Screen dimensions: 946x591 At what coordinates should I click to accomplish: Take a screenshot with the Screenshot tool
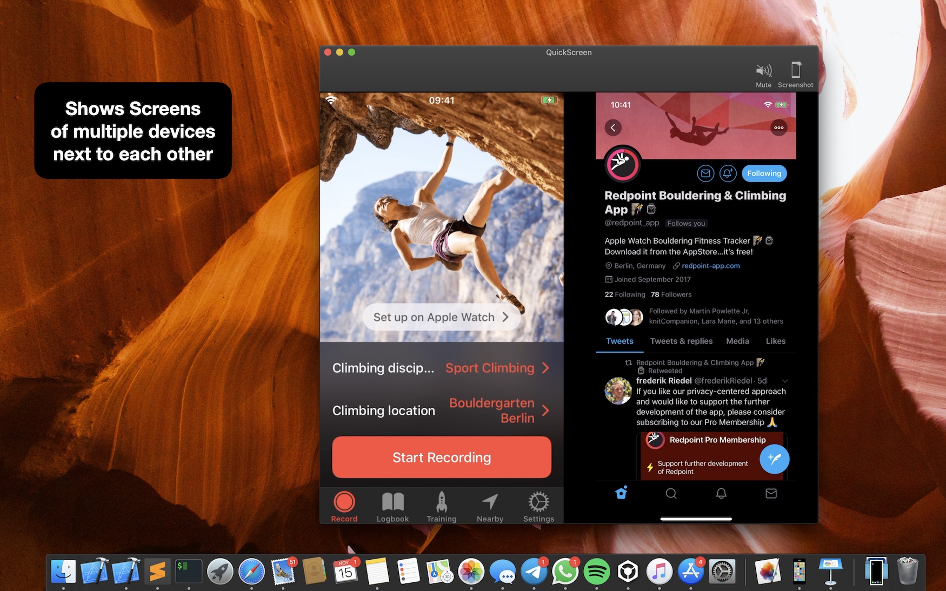click(795, 75)
